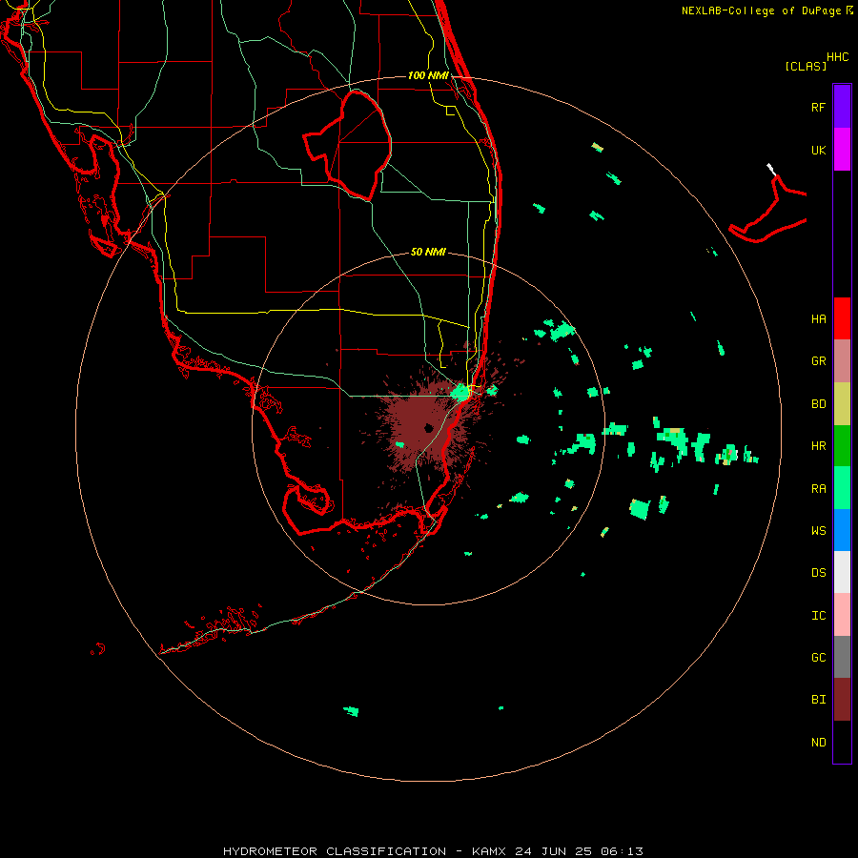Image resolution: width=858 pixels, height=858 pixels.
Task: Select the BD yellow legend swatch
Action: [842, 404]
